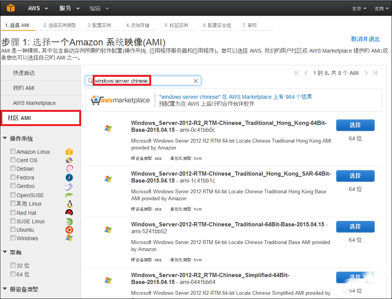Check the Debian filter checkbox
The image size is (392, 299).
click(13, 168)
